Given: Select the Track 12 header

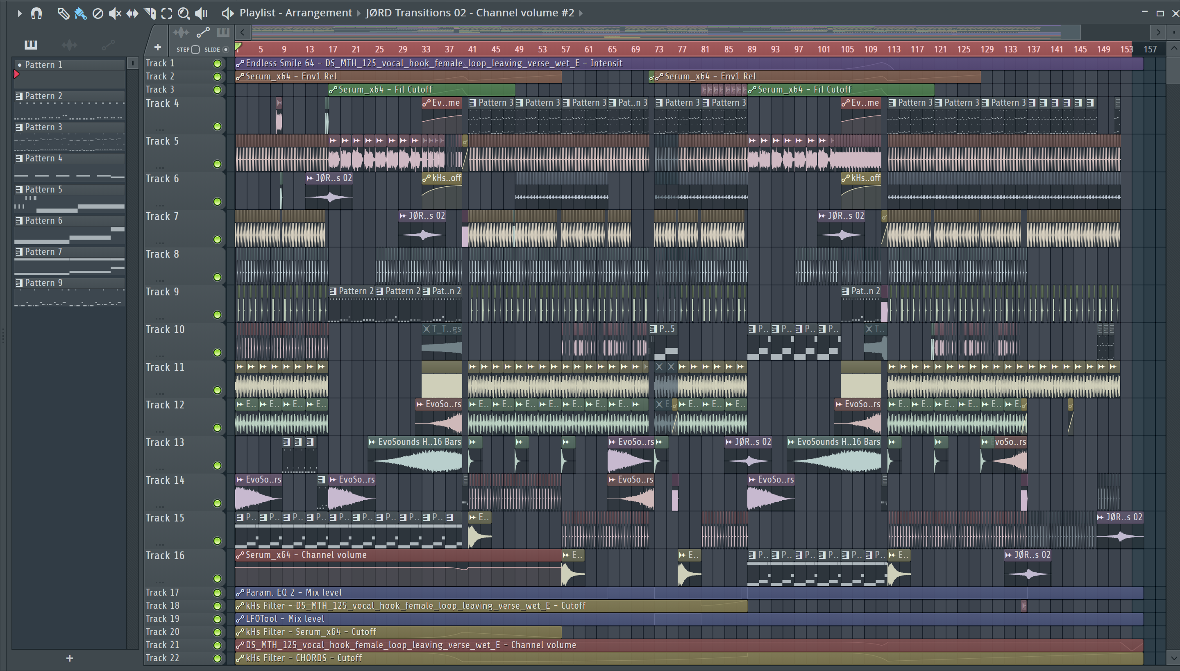Looking at the screenshot, I should [184, 417].
